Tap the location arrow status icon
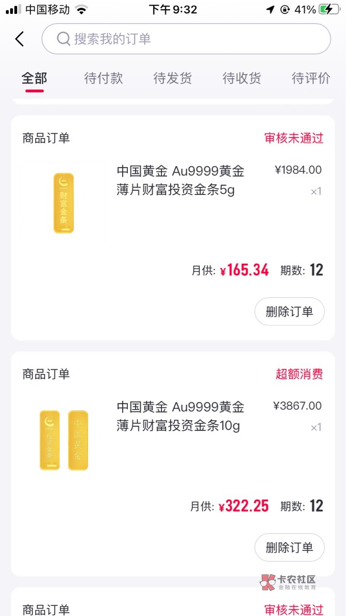Screen dimensions: 346x616 click(271, 10)
